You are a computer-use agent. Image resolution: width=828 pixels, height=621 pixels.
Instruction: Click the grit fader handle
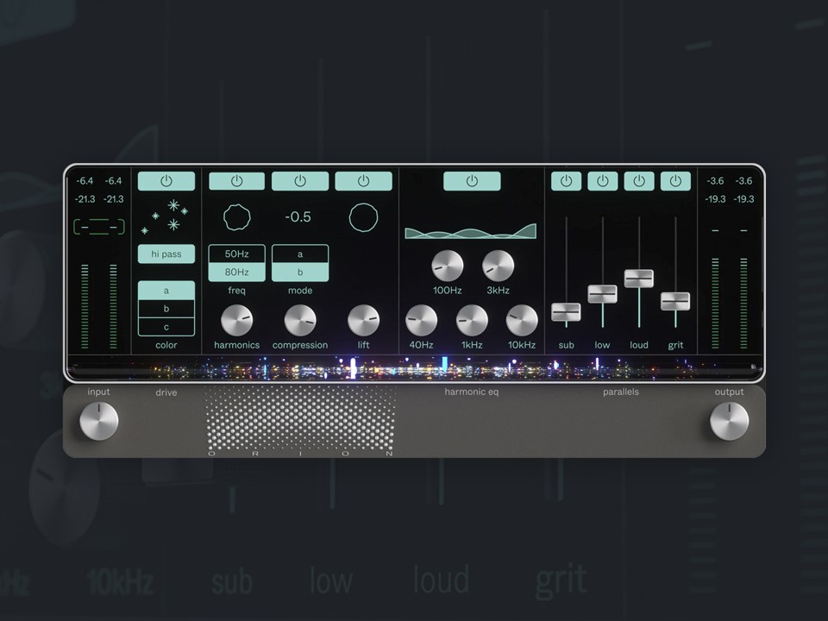coord(675,302)
